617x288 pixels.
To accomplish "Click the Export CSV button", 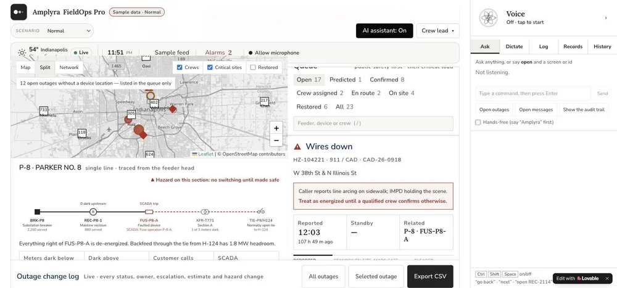I will 430,276.
